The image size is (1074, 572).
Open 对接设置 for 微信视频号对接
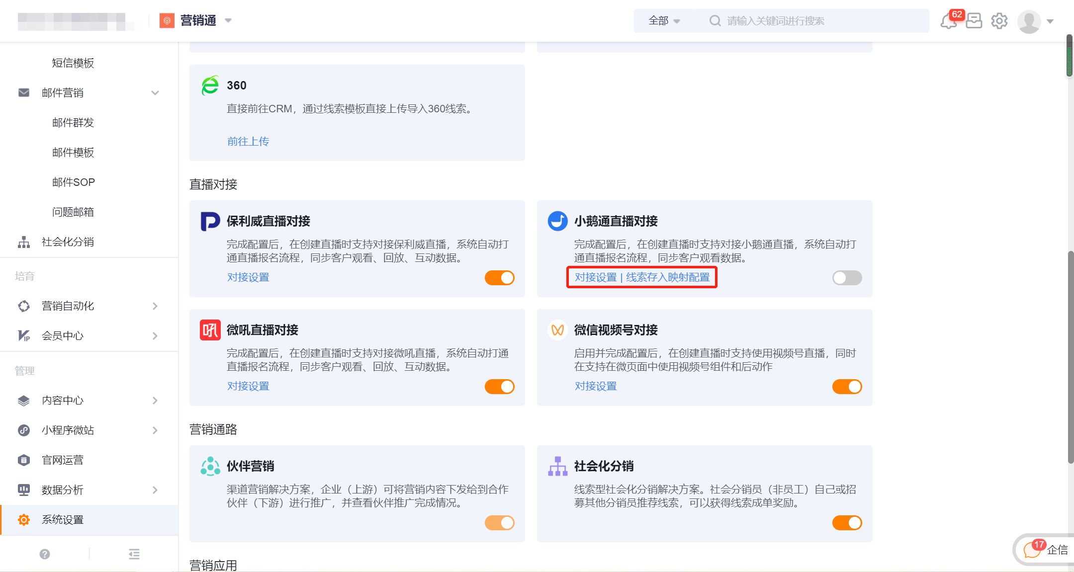point(596,386)
